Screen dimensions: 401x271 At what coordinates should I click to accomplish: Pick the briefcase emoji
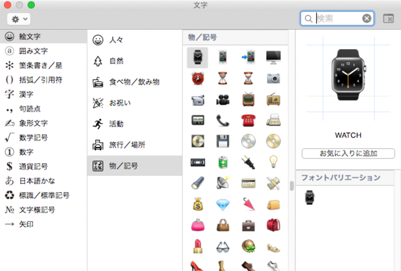tap(248, 225)
